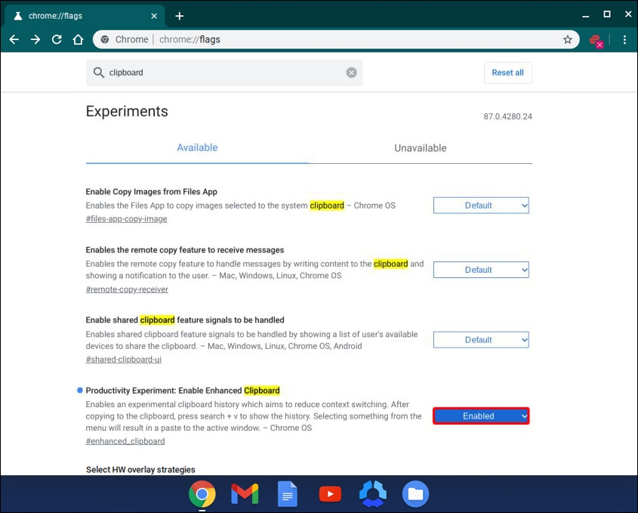Launch Gmail from the shelf
Image resolution: width=638 pixels, height=513 pixels.
pos(245,494)
